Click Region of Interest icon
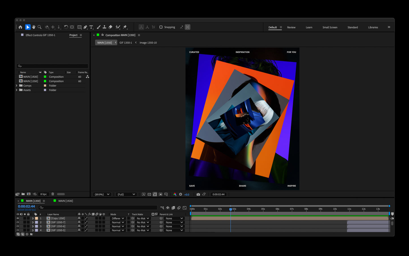This screenshot has height=256, width=409. point(160,194)
